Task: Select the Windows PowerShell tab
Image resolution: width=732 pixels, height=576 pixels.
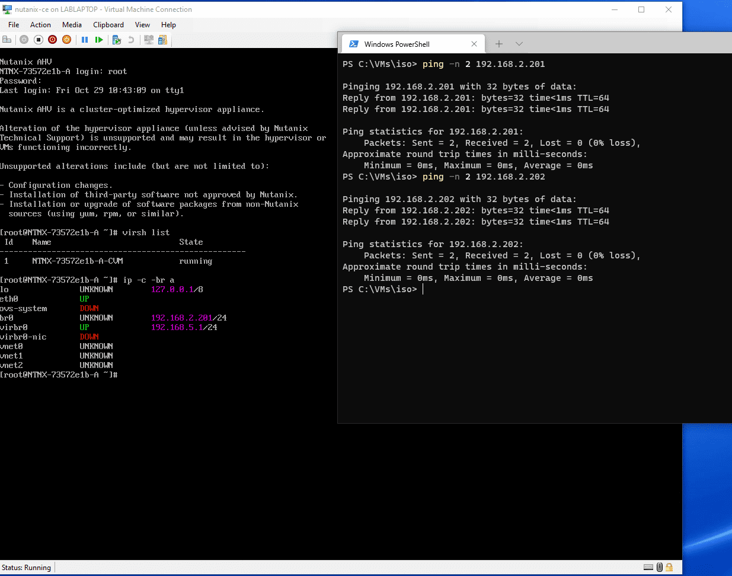Action: tap(403, 44)
